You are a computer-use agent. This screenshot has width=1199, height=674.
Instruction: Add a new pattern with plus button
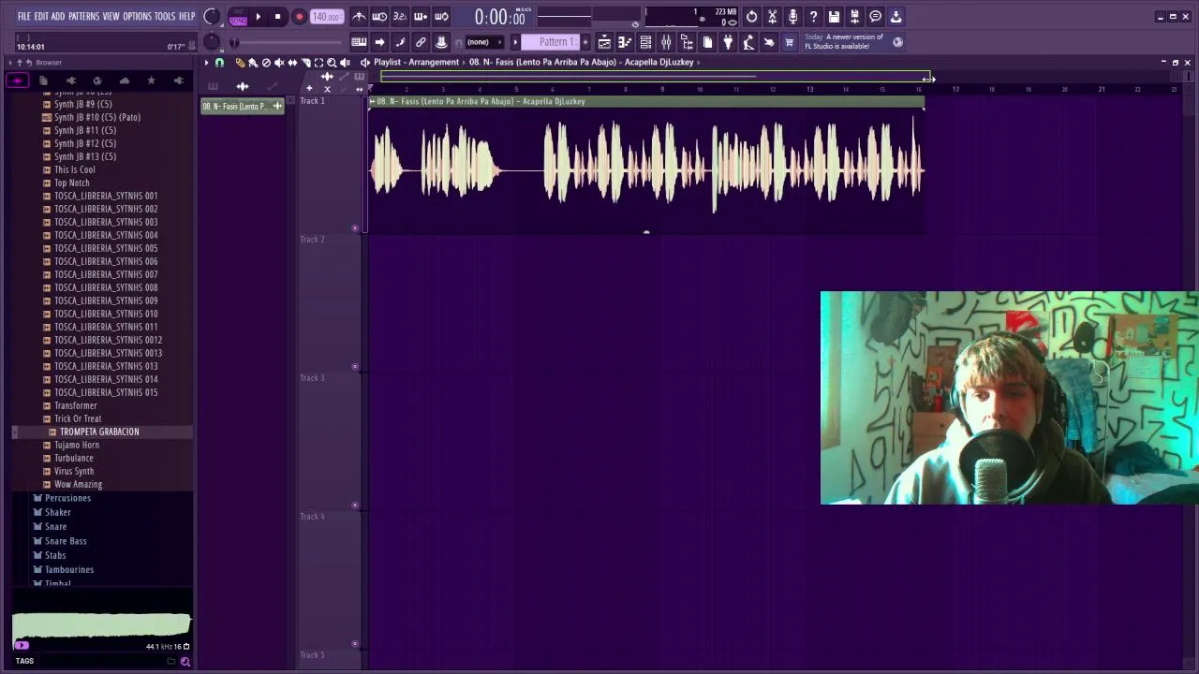pyautogui.click(x=585, y=42)
